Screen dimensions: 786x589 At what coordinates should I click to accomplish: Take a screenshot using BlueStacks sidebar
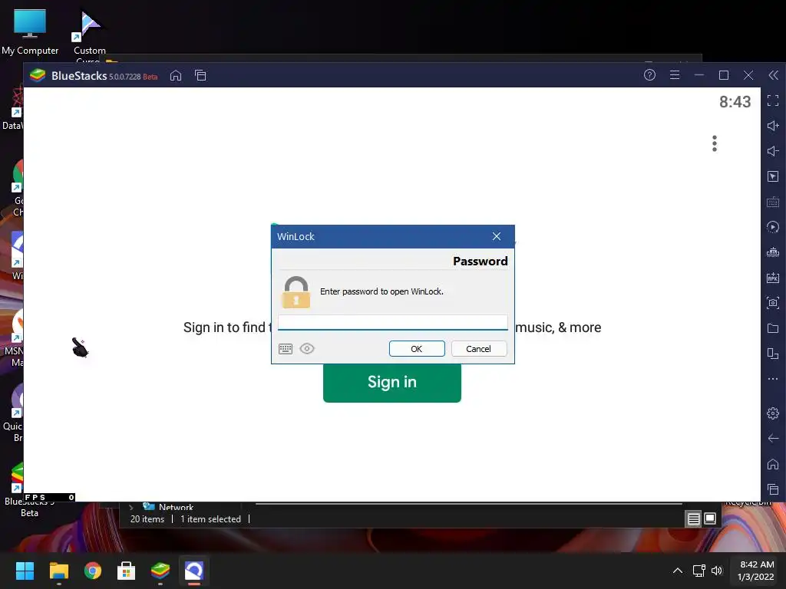click(x=773, y=303)
